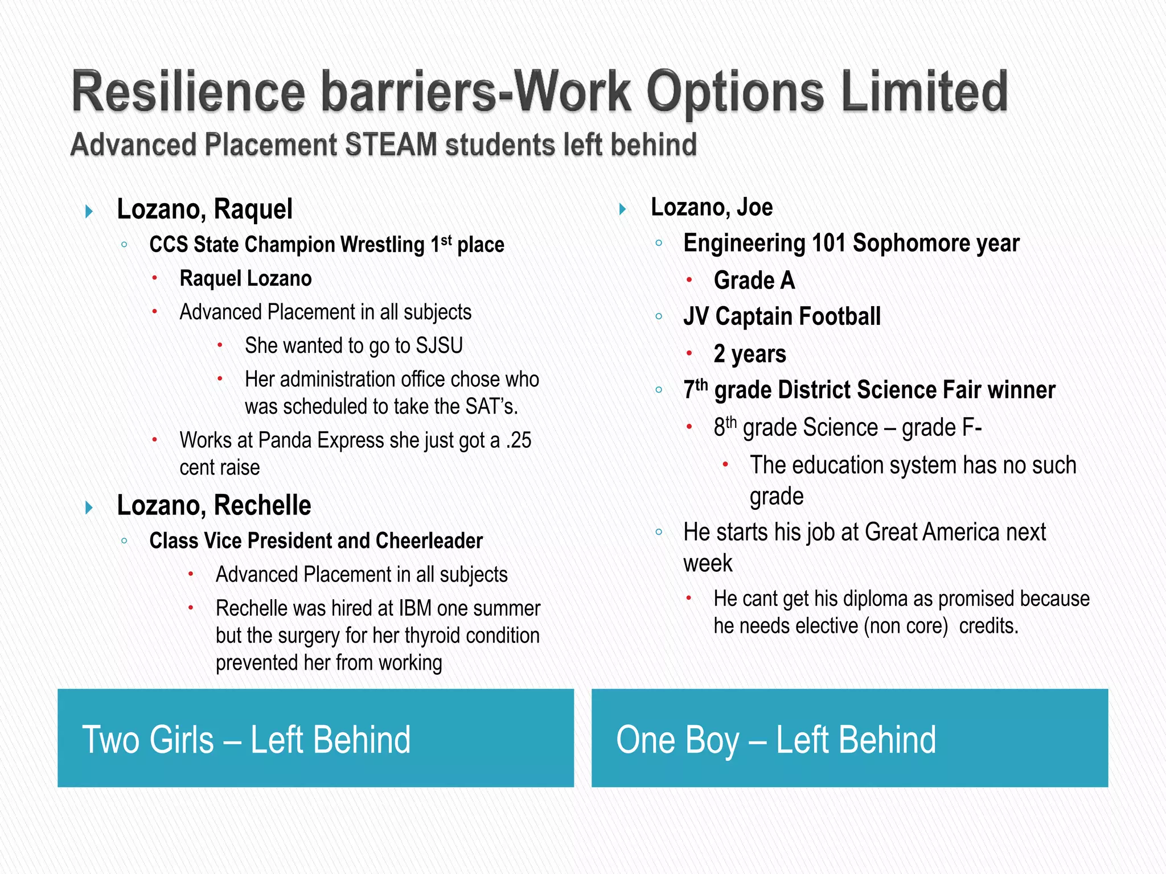The image size is (1166, 874).
Task: Click the text 2 years under JV Captain
Action: pyautogui.click(x=750, y=354)
